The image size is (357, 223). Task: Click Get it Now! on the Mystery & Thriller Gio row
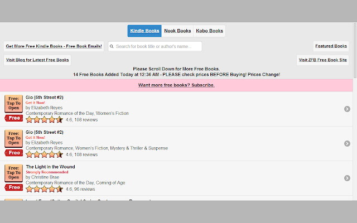pos(35,138)
